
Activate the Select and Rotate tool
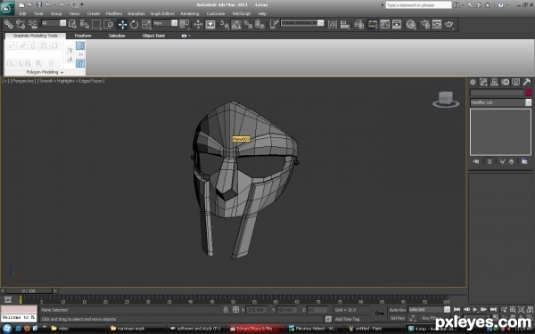point(134,24)
